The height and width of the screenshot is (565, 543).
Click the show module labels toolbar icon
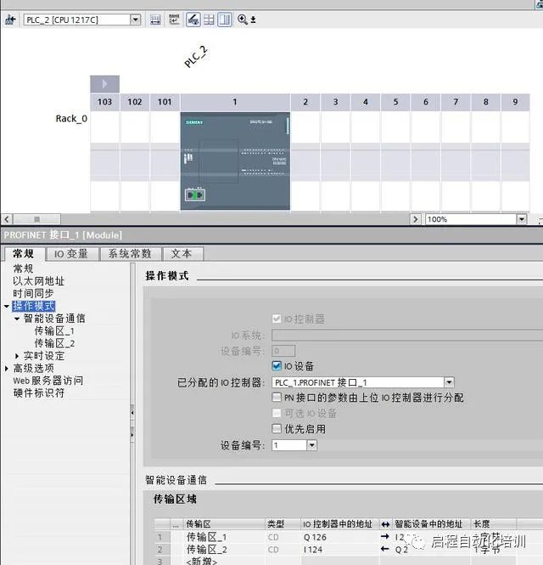point(155,20)
